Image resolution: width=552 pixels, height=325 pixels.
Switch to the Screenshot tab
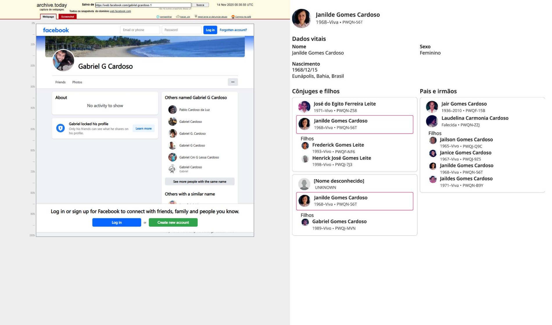coord(67,17)
